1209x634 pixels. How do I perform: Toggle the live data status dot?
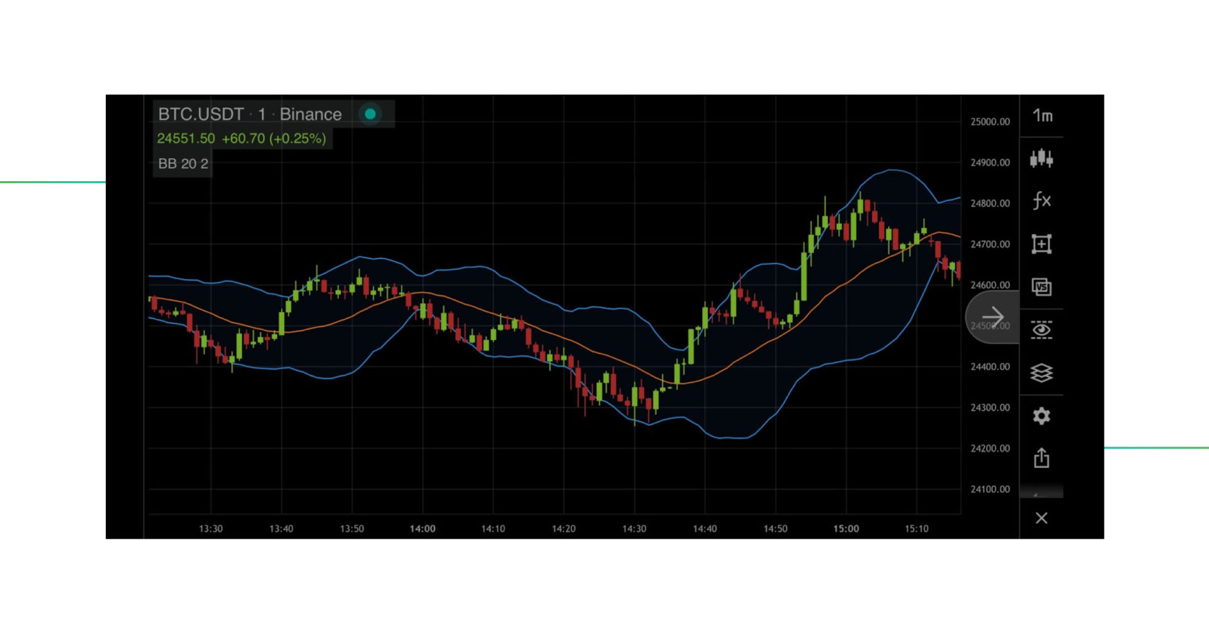[371, 114]
